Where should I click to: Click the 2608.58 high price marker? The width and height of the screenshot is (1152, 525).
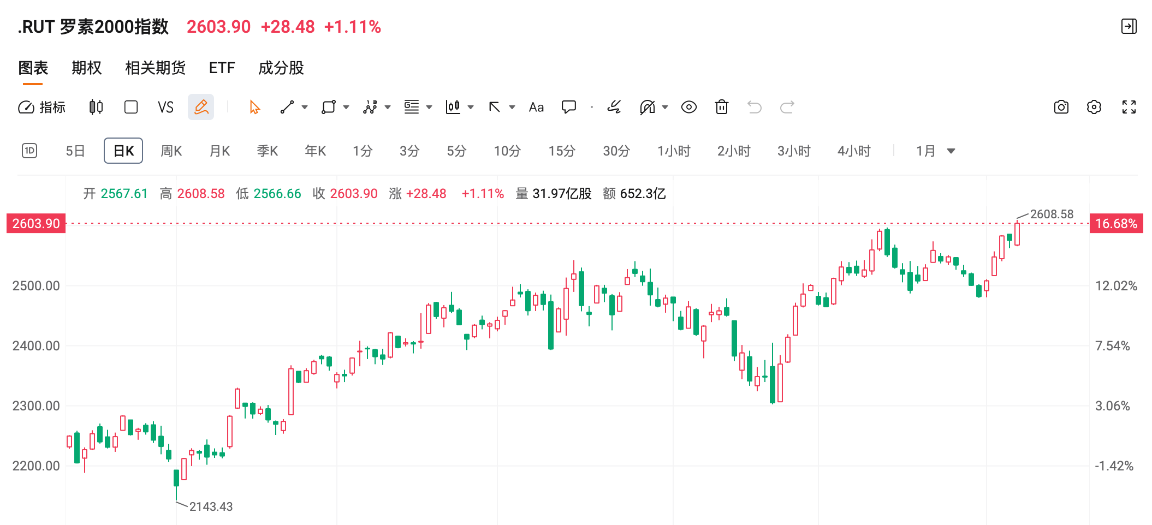[1052, 214]
